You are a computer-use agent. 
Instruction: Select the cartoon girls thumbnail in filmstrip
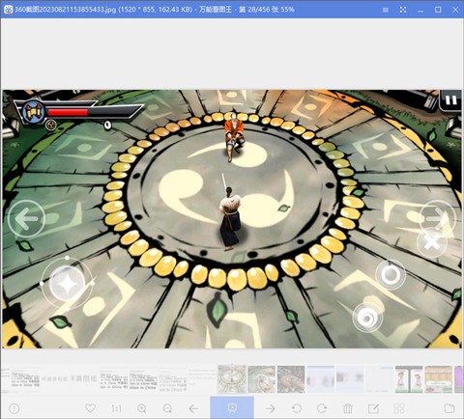click(409, 379)
